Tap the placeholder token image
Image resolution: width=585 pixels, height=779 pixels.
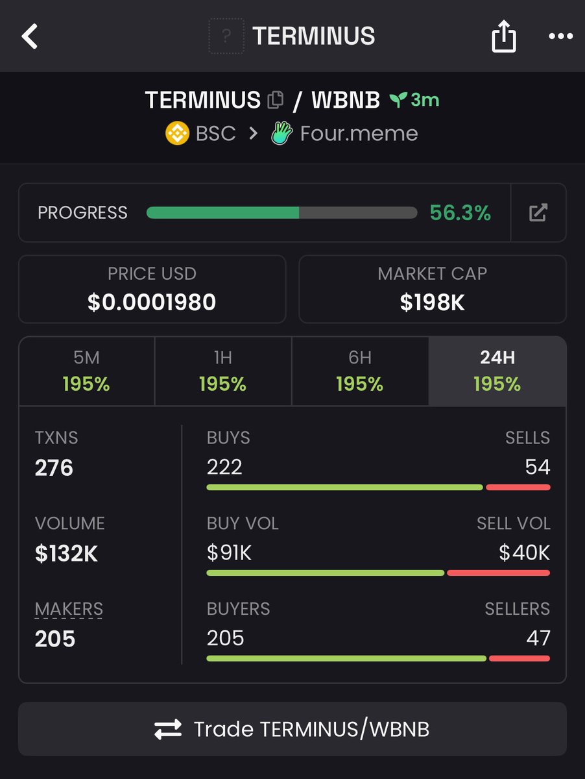click(226, 36)
